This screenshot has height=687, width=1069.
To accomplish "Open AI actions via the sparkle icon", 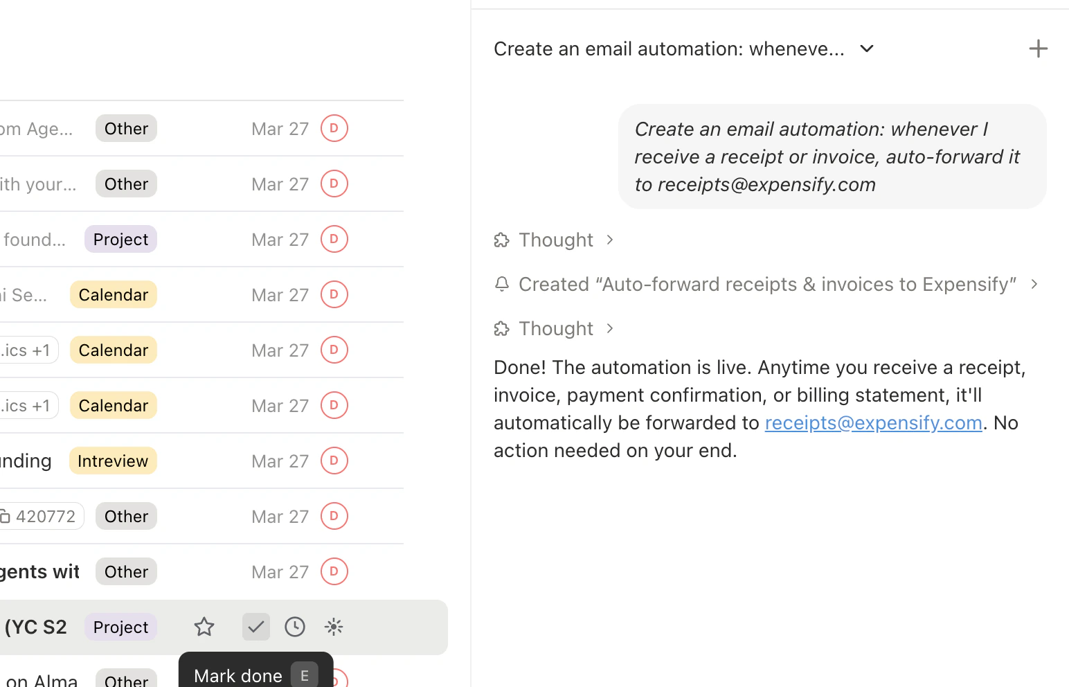I will coord(333,627).
